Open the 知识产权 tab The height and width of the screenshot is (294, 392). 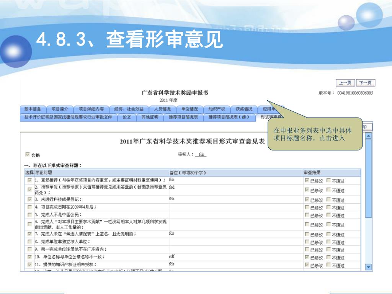(217, 109)
